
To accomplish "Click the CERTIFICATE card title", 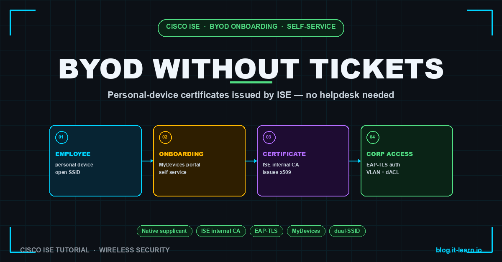I will click(284, 154).
